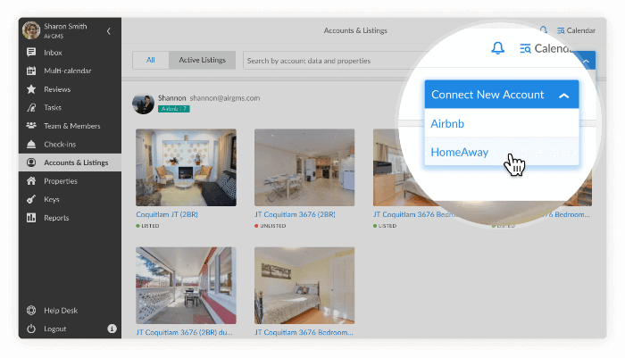Click the Accounts & Listings page title

coord(355,30)
